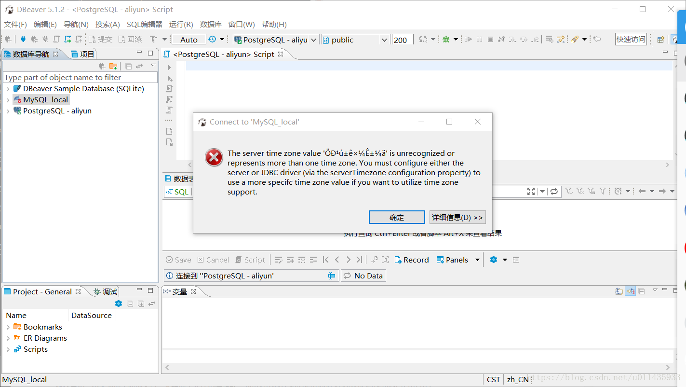686x387 pixels.
Task: Click the refresh results icon
Action: pyautogui.click(x=554, y=192)
